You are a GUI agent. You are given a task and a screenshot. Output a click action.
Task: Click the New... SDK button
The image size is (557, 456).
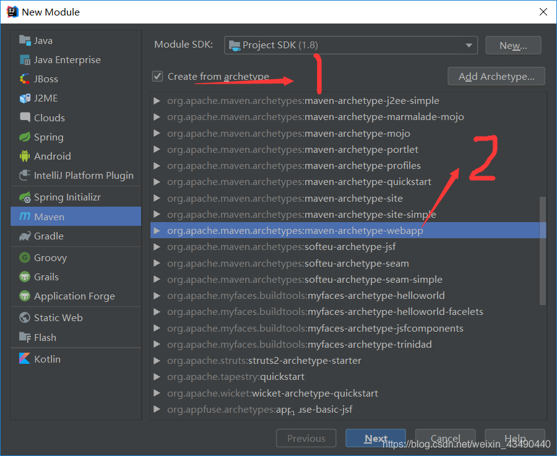pyautogui.click(x=513, y=45)
